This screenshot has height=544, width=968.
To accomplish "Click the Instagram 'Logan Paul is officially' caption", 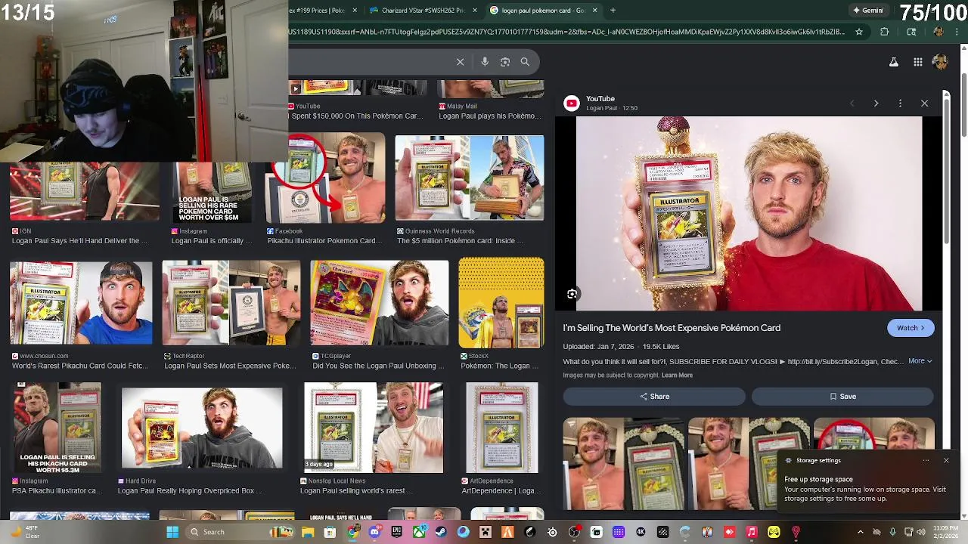I will [212, 241].
